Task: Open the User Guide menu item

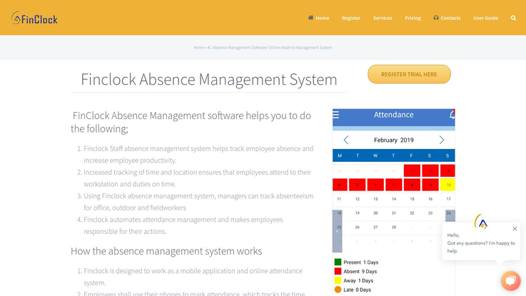Action: coord(485,18)
